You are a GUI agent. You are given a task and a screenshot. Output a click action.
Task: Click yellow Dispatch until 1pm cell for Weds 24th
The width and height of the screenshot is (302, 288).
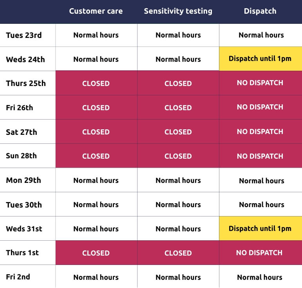[x=260, y=59]
